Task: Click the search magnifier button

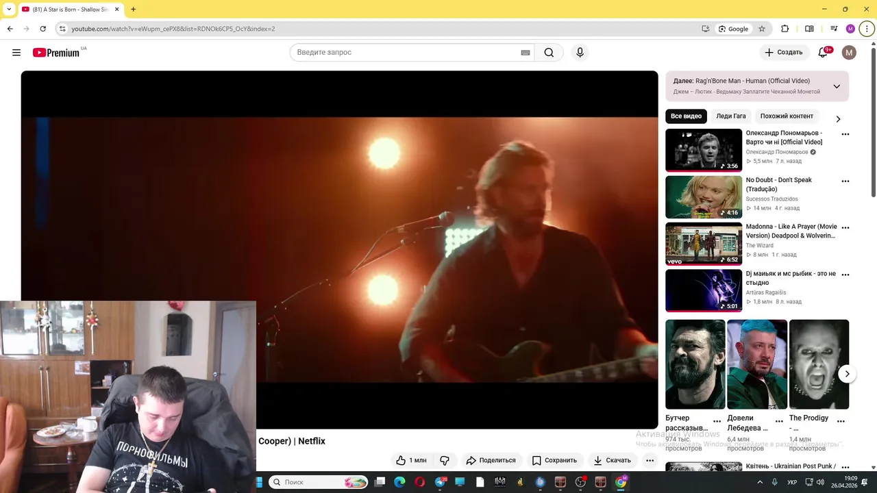Action: 549,53
